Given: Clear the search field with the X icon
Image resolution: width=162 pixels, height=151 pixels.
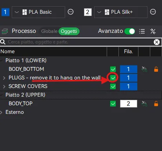Looking at the screenshot, I should click(157, 42).
